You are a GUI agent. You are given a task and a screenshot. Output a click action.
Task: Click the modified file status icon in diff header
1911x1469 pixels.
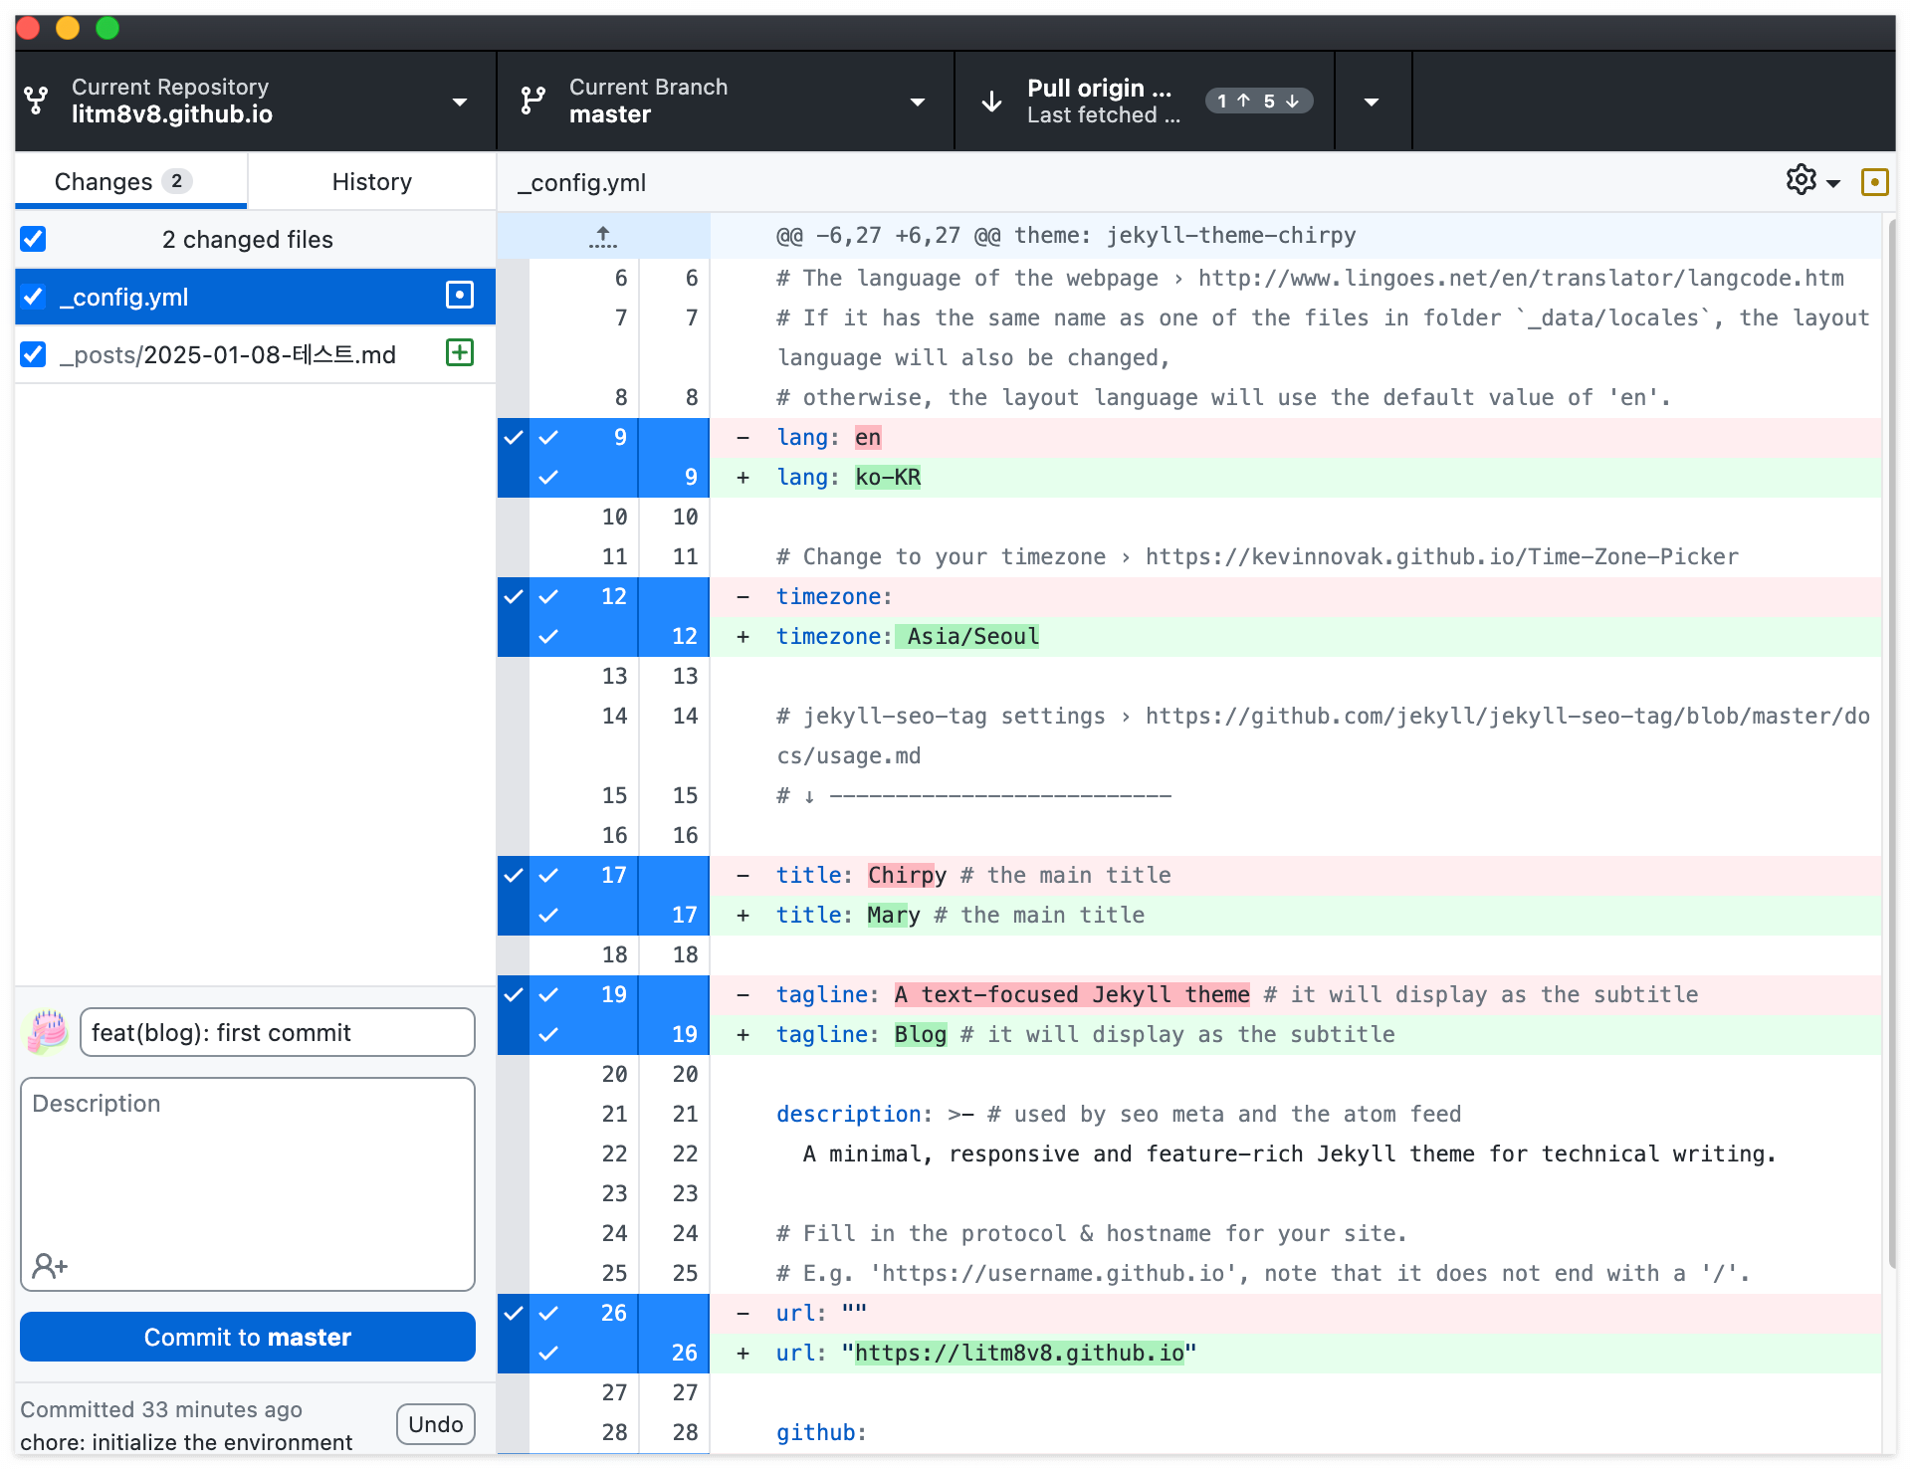1874,182
